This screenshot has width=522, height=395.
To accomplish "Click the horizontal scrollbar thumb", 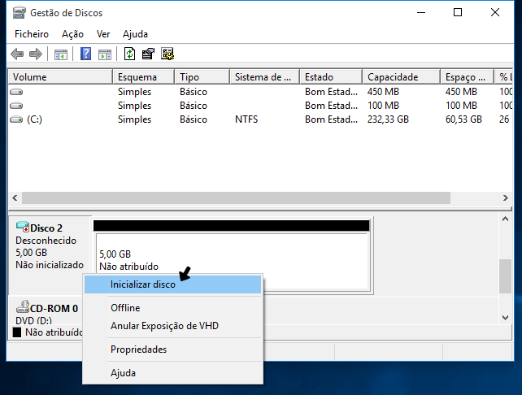I will point(236,197).
